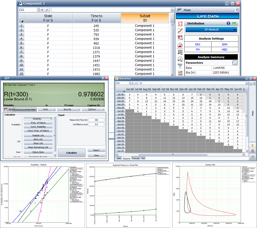Click the Mission End Time input field

tap(96, 120)
